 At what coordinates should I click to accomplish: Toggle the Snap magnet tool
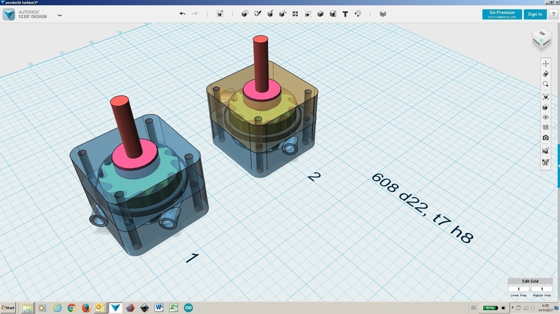[x=358, y=14]
